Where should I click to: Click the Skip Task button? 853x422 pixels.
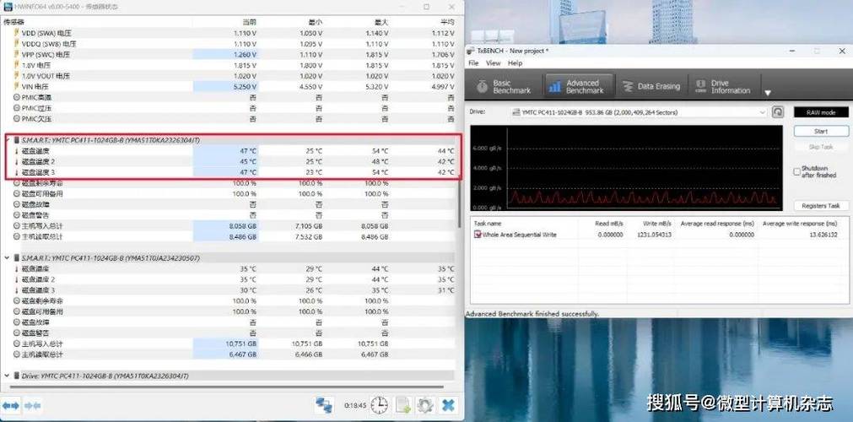[821, 147]
